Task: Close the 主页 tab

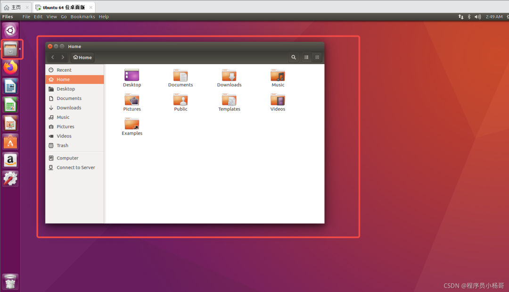Action: pos(27,7)
